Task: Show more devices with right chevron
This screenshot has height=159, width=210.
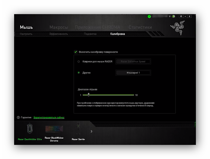Action: point(91,131)
